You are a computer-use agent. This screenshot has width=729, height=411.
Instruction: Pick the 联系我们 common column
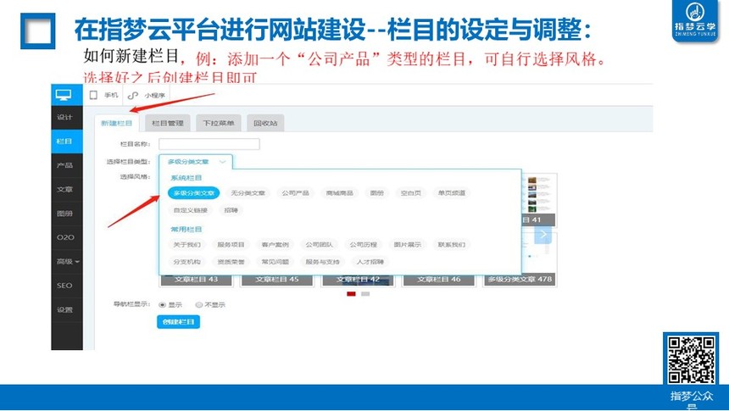click(452, 245)
